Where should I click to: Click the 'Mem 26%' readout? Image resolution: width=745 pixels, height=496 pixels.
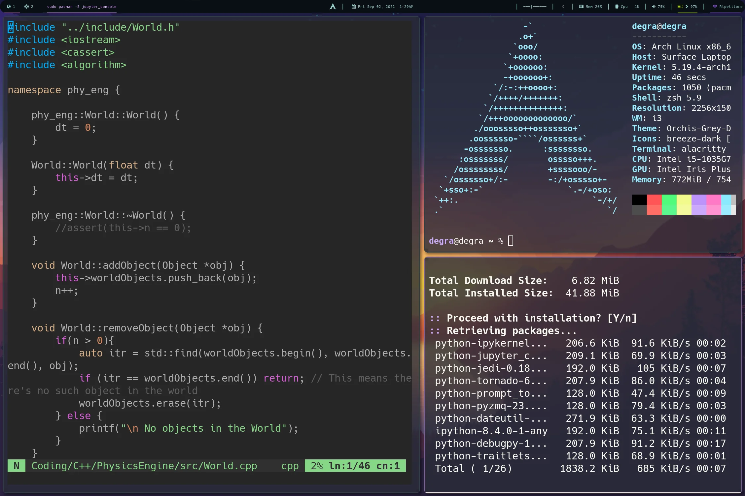point(594,7)
